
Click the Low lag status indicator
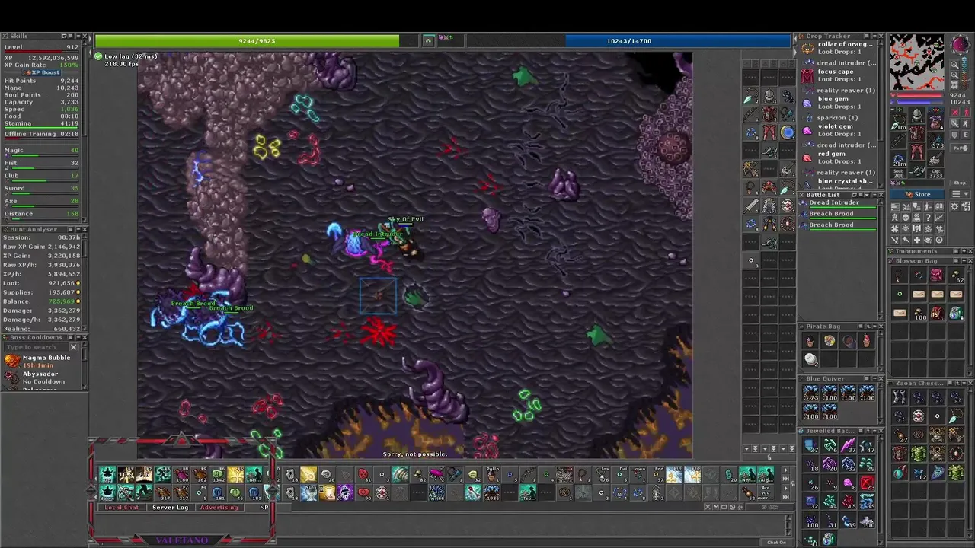(x=126, y=56)
